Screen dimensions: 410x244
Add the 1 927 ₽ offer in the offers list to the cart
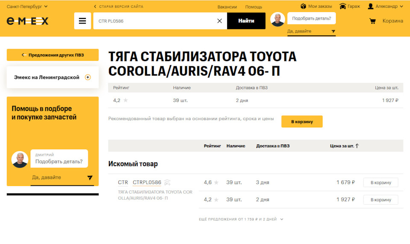coord(381,200)
